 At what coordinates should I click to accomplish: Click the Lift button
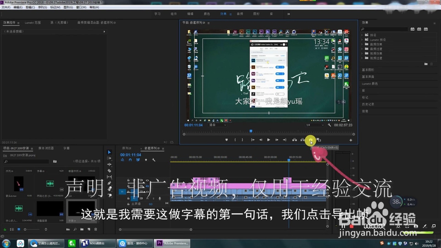click(x=295, y=140)
